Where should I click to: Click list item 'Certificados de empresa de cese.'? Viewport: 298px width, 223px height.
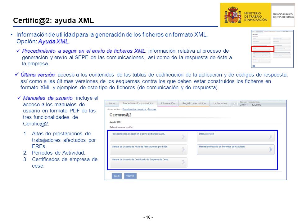pos(65,163)
